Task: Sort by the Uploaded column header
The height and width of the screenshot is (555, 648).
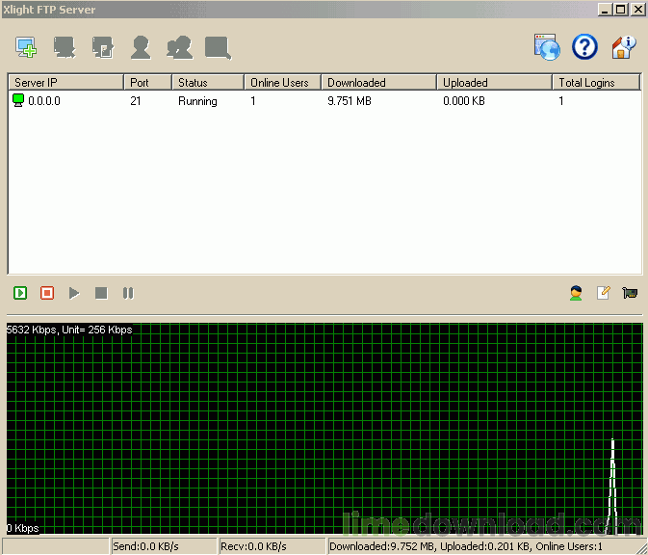Action: pos(495,82)
